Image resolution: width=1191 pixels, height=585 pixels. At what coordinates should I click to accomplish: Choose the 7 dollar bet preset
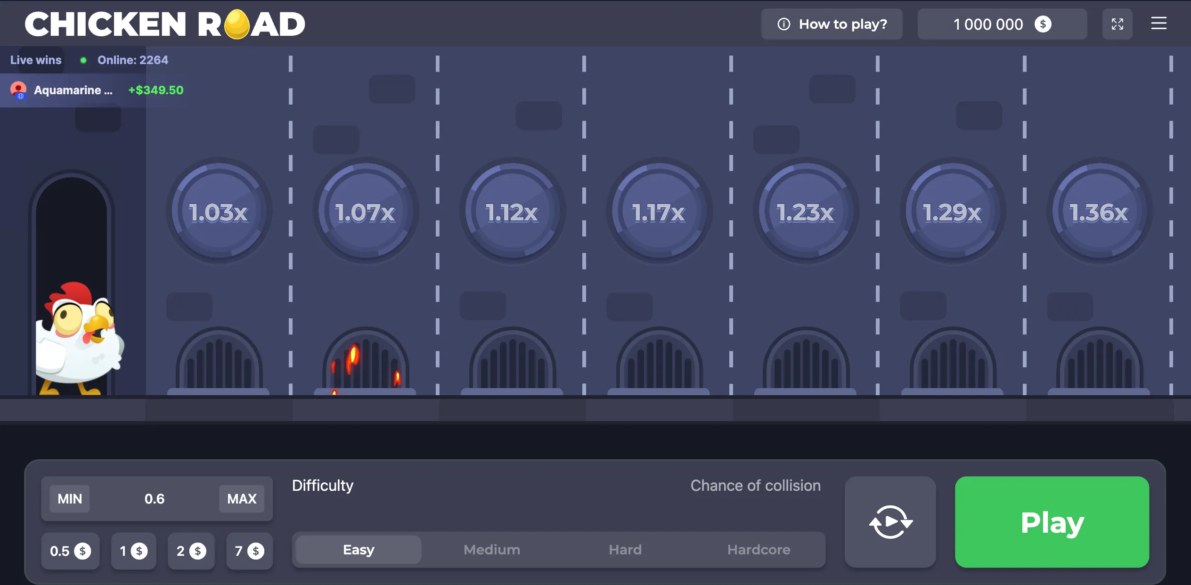point(249,551)
